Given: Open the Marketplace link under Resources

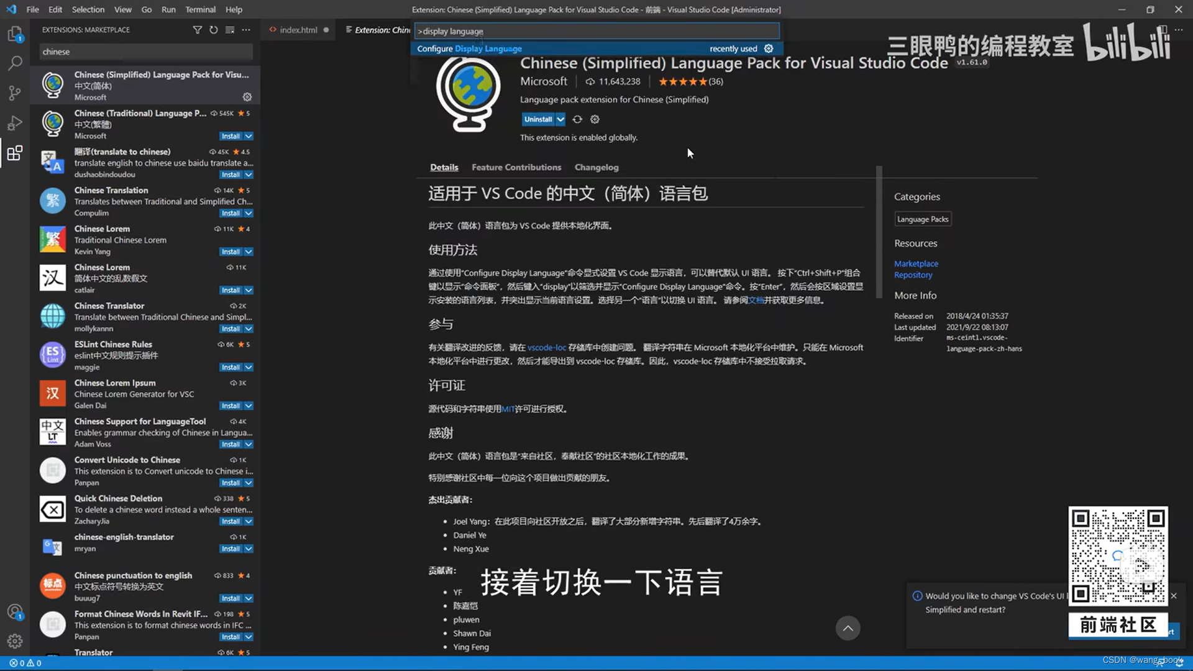Looking at the screenshot, I should click(x=915, y=263).
